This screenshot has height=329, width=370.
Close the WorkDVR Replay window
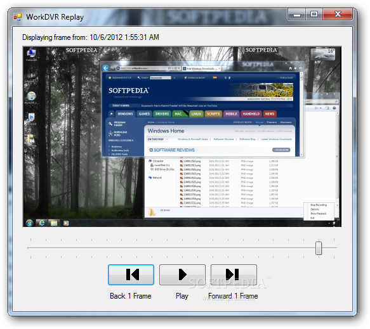coord(338,15)
